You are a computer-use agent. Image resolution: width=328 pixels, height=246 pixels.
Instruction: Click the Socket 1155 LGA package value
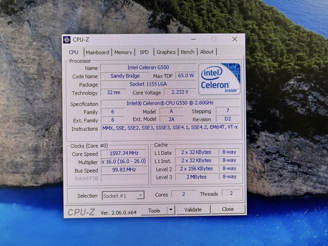point(148,84)
